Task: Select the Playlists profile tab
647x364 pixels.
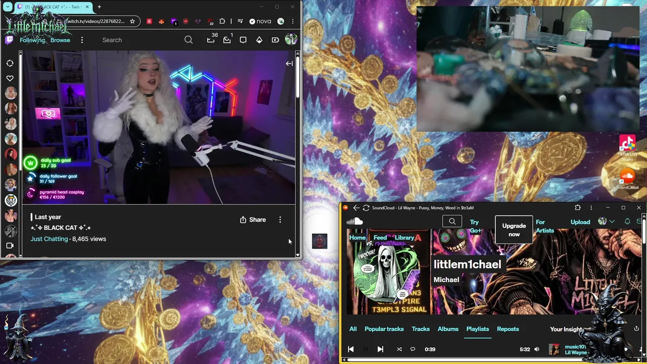Action: 478,329
